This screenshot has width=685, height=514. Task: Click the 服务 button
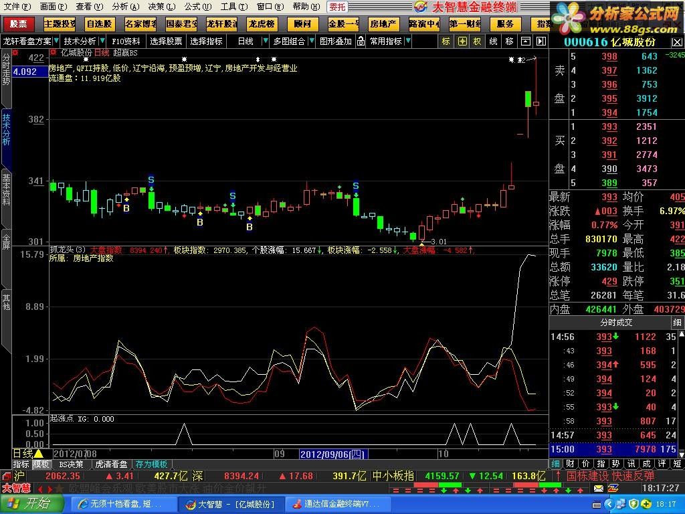505,23
